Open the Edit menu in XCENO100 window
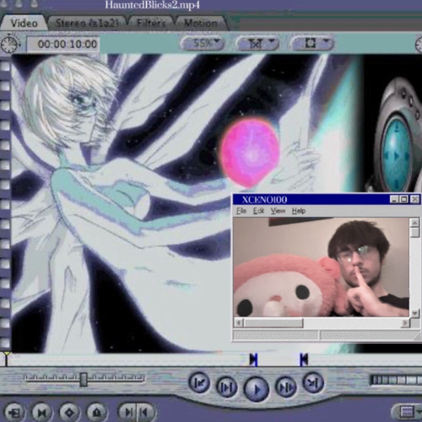 pyautogui.click(x=258, y=211)
